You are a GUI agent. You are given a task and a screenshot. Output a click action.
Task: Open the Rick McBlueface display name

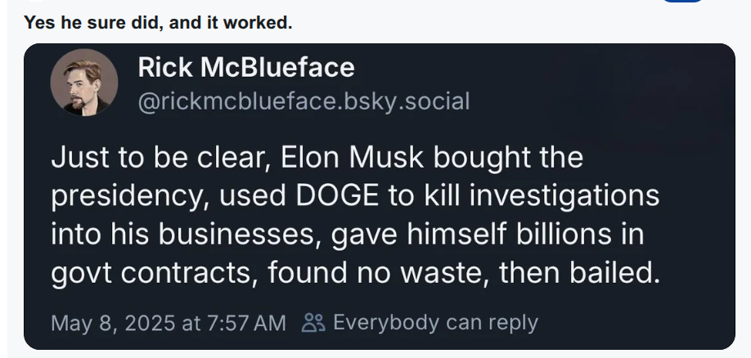tap(246, 68)
